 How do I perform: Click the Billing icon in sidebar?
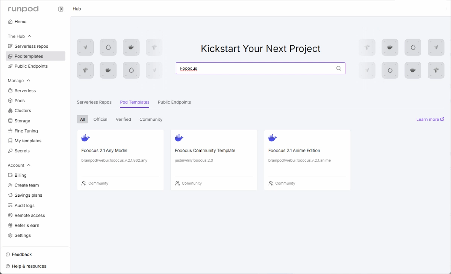coord(11,175)
